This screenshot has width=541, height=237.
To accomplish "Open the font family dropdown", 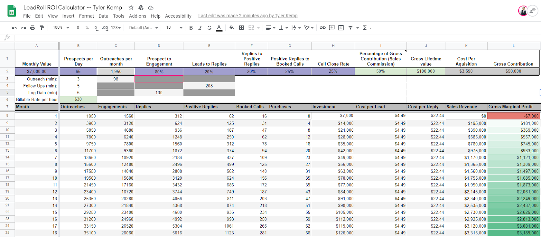I will coord(143,28).
